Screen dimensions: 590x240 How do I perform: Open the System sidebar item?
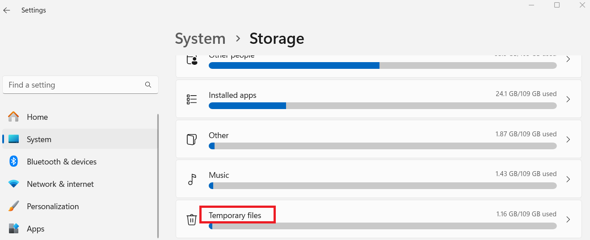(39, 139)
